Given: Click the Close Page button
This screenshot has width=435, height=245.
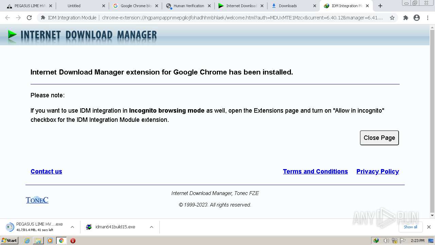Looking at the screenshot, I should [x=379, y=138].
